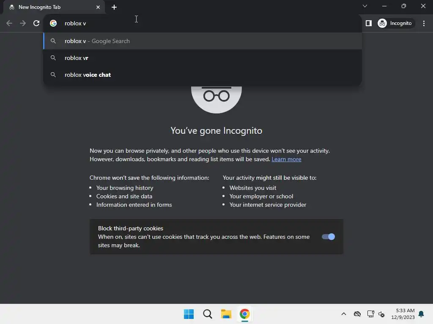This screenshot has width=433, height=324.
Task: Click 'You've gone Incognito' heading
Action: [216, 131]
